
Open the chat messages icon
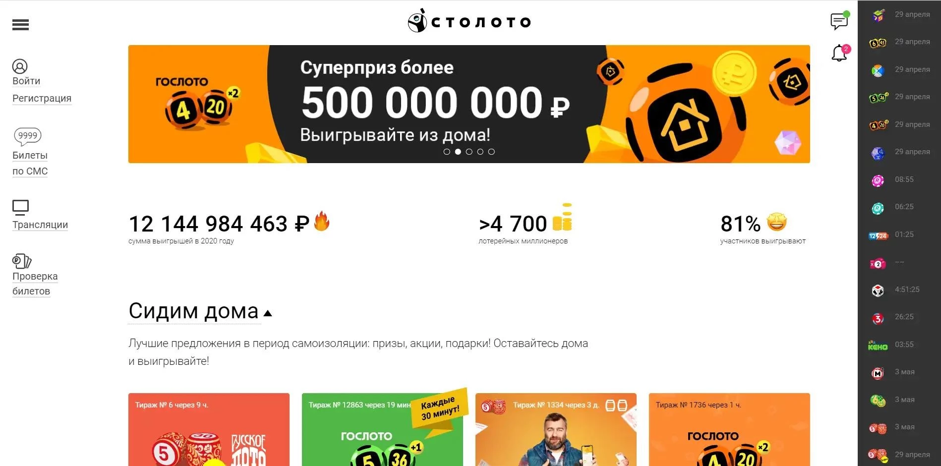coord(839,21)
